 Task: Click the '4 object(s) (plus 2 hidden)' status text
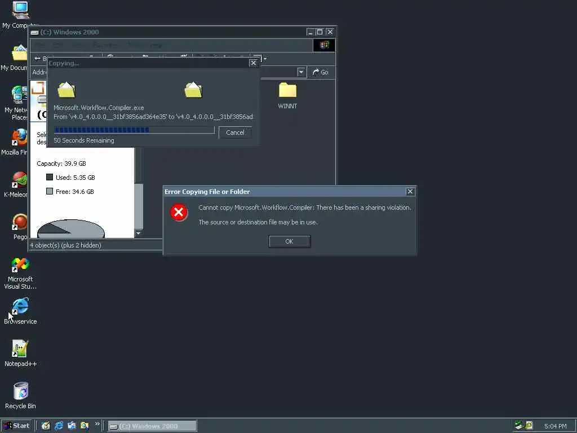point(65,245)
